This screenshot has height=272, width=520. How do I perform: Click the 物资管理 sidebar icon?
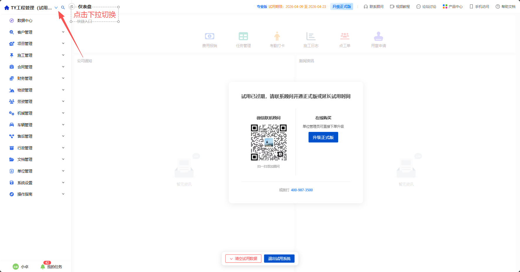coord(12,90)
